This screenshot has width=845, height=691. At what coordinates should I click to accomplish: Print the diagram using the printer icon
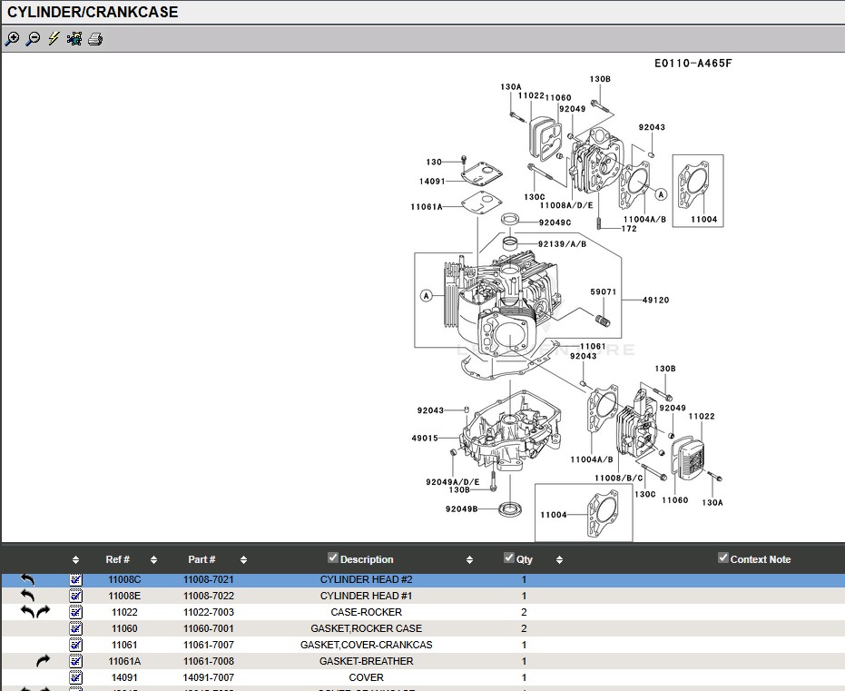[x=95, y=39]
